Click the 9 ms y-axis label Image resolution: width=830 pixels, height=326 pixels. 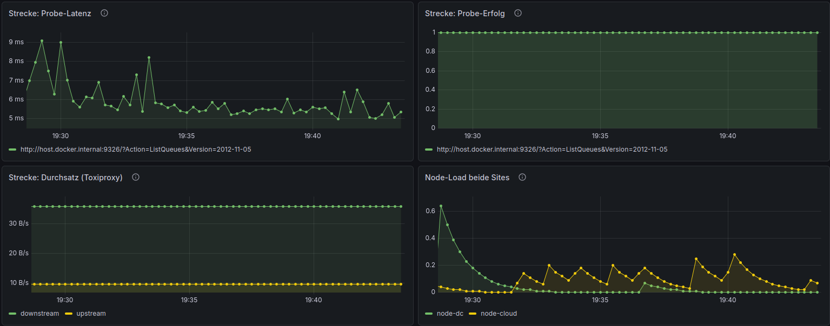point(16,42)
